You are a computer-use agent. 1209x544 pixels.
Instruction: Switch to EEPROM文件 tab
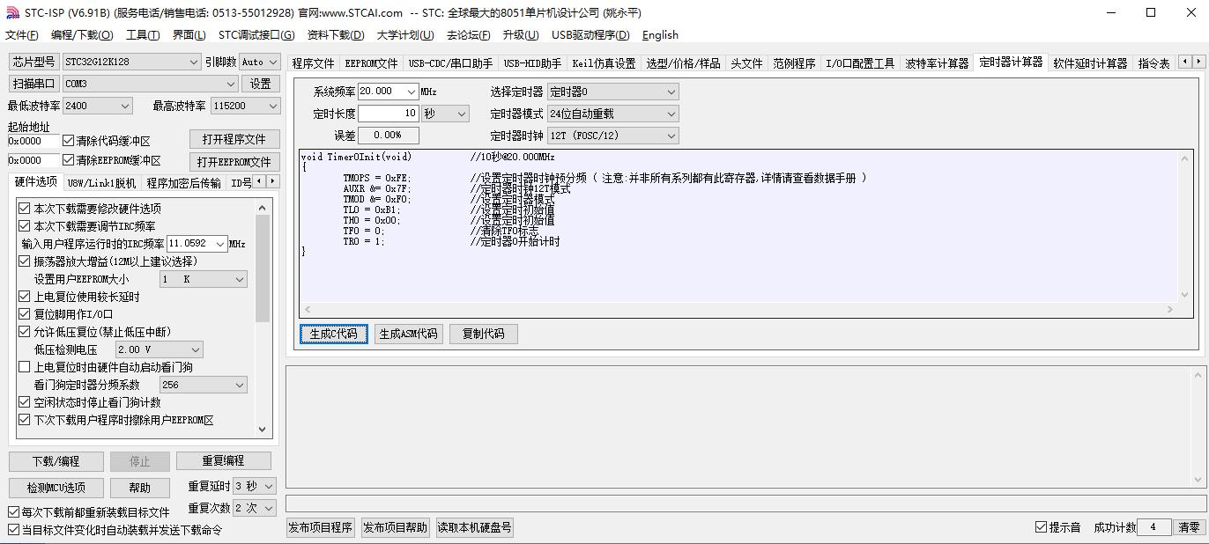tap(371, 63)
